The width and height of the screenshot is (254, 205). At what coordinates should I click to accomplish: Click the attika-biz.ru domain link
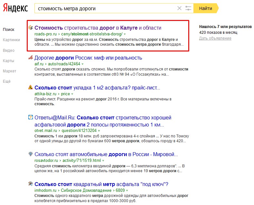click(x=45, y=94)
